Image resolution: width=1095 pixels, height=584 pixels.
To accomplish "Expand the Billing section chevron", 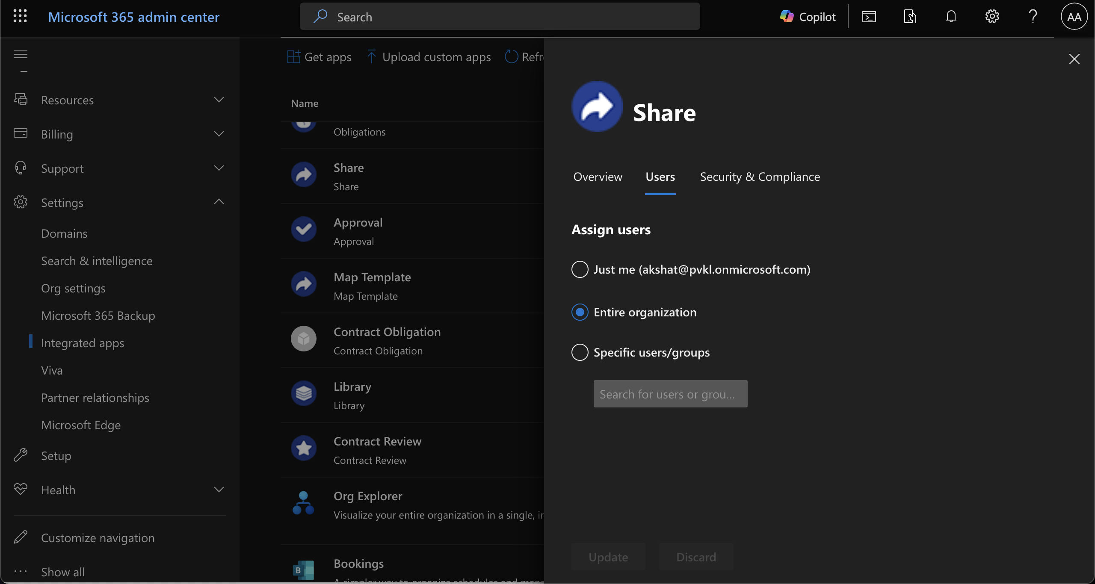I will point(219,134).
